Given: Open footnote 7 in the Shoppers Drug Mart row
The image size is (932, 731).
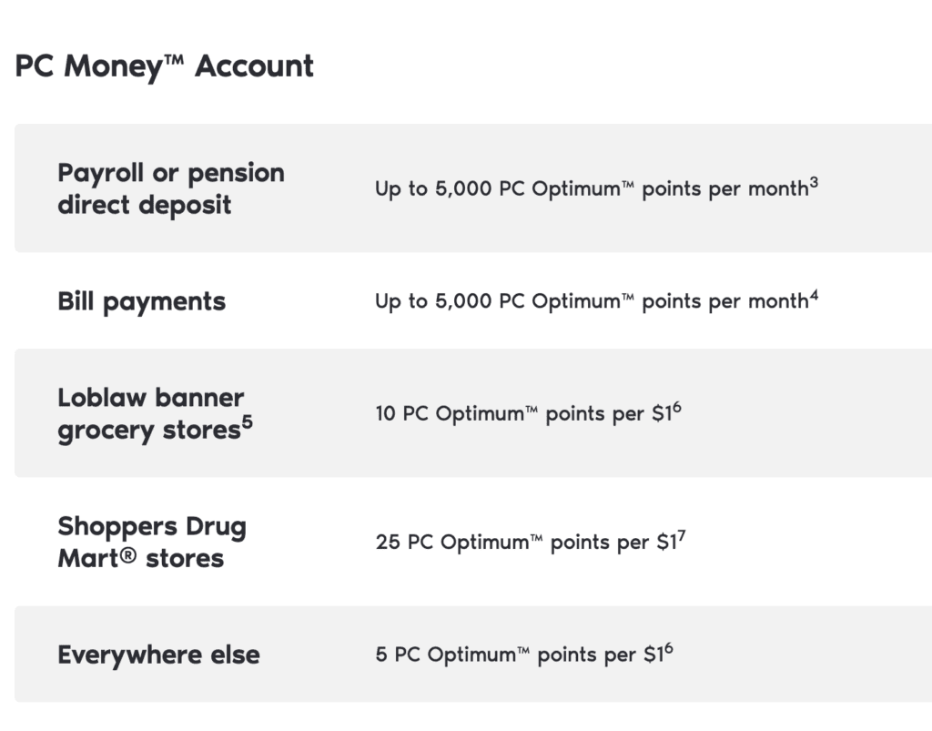Looking at the screenshot, I should click(x=681, y=536).
